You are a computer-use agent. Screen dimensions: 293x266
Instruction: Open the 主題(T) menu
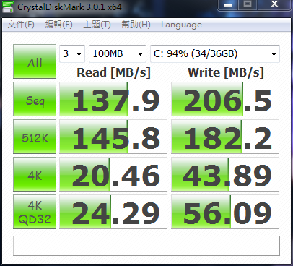tap(97, 25)
